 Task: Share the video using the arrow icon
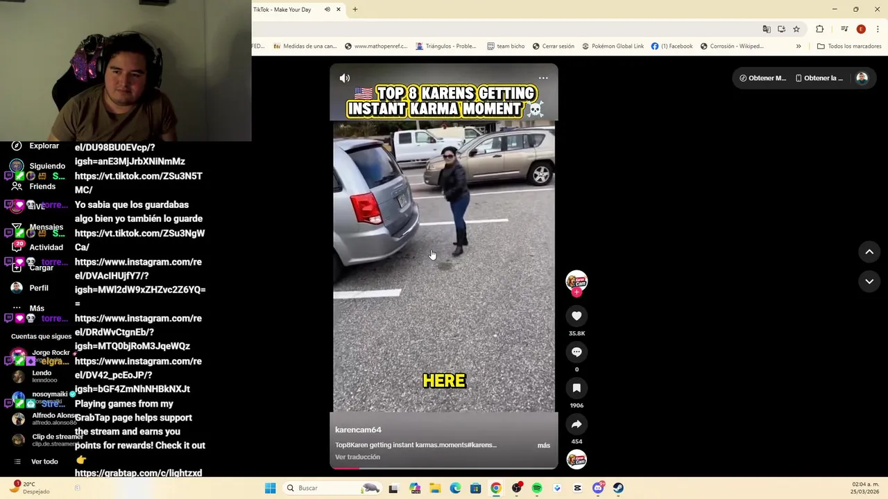click(577, 424)
